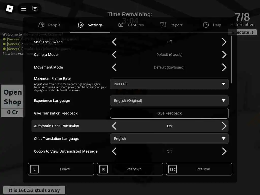This screenshot has height=195, width=260.
Task: Click the Give Translation Feedback label
Action: [x=56, y=113]
